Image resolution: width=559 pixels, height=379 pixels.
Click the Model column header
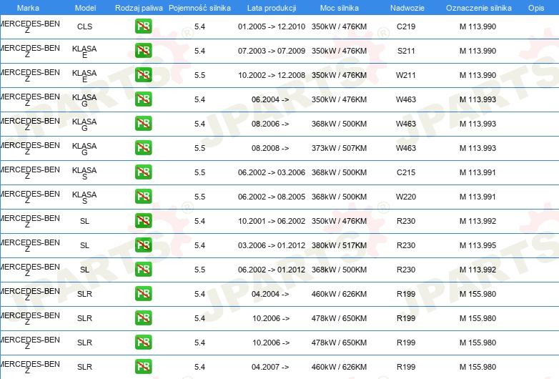click(85, 8)
